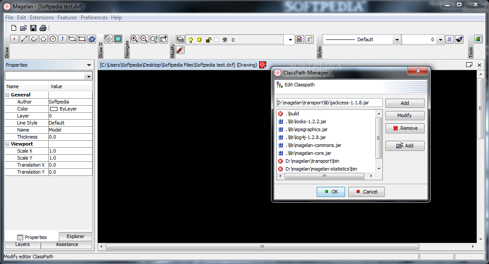Open the Default line style dropdown
Screen dimensions: 489x264
point(397,39)
